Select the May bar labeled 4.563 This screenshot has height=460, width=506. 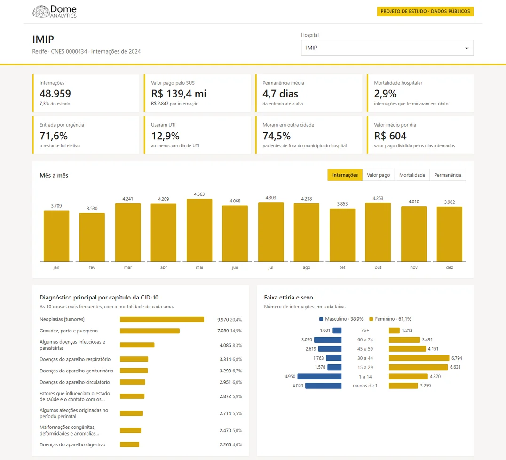click(199, 230)
